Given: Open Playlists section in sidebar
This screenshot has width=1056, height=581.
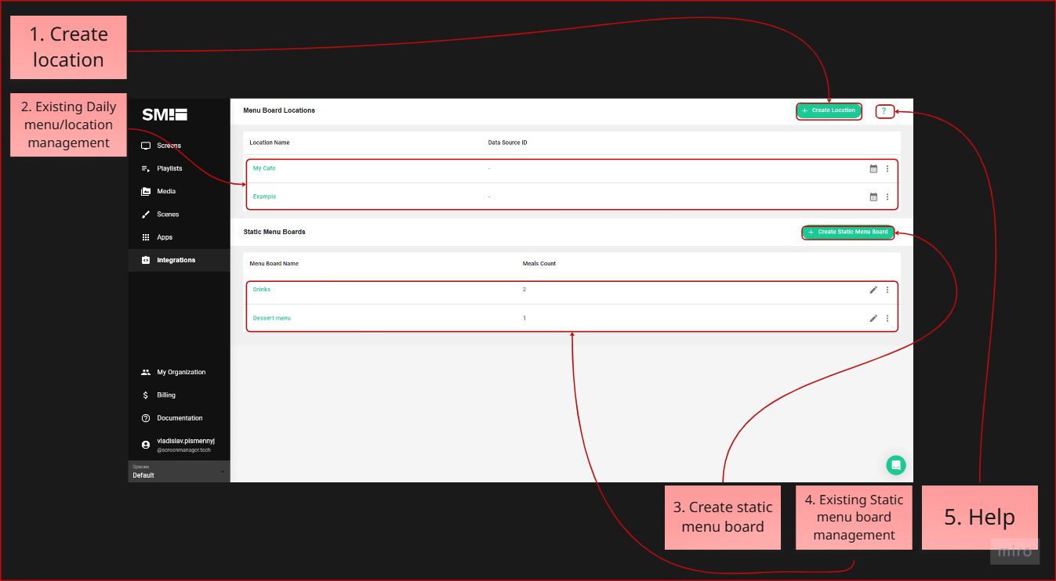Looking at the screenshot, I should pos(179,168).
